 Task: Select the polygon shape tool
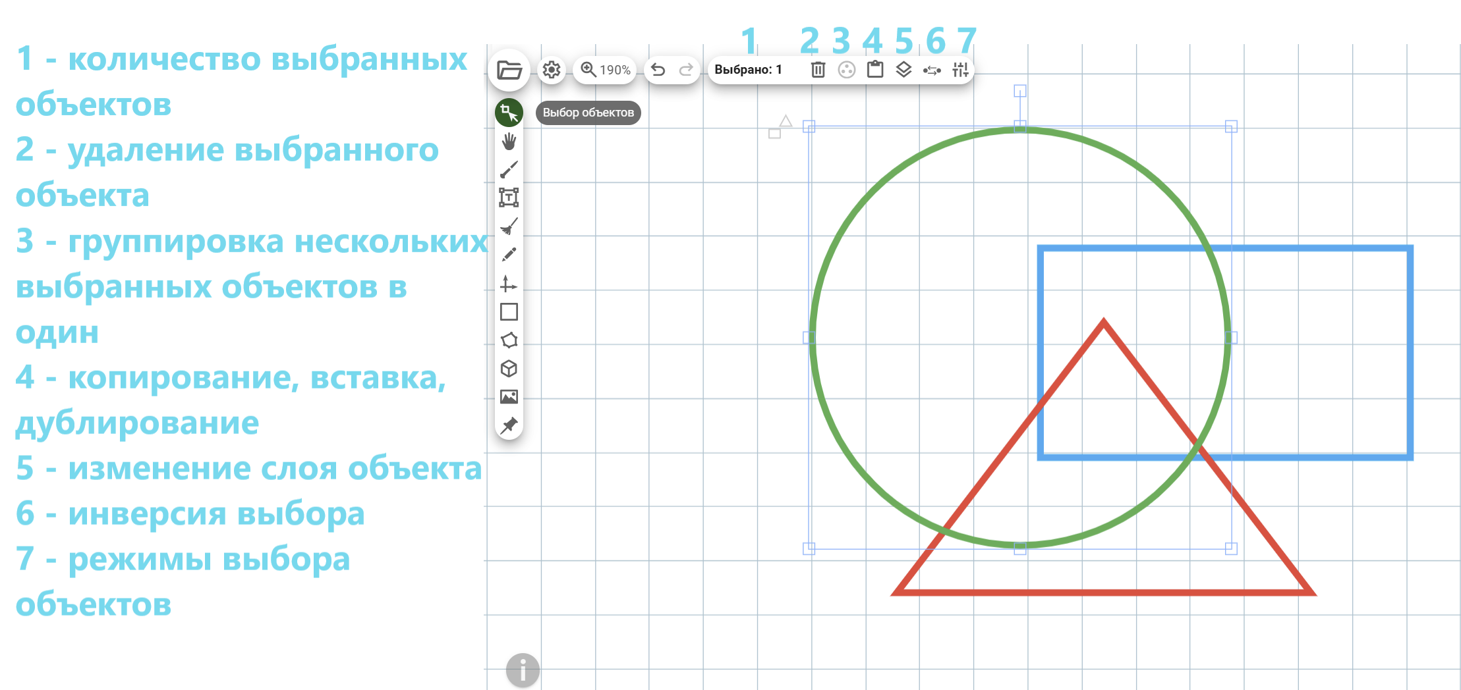click(x=509, y=340)
